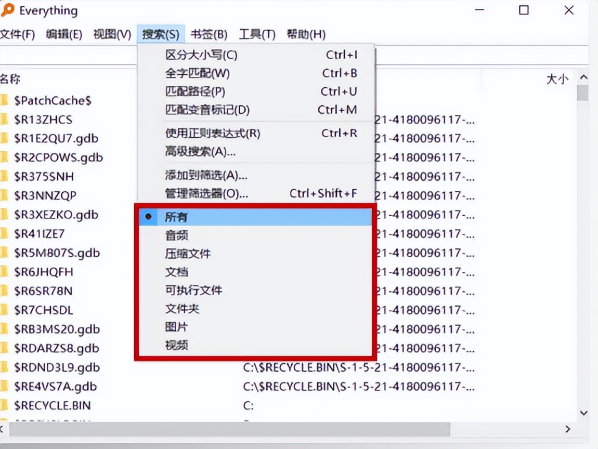This screenshot has height=449, width=598.
Task: Click folder icon of $R7CHSDL
Action: click(x=4, y=310)
